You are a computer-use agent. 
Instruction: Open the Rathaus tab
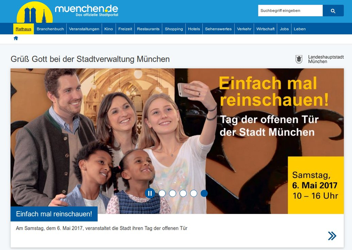point(24,29)
